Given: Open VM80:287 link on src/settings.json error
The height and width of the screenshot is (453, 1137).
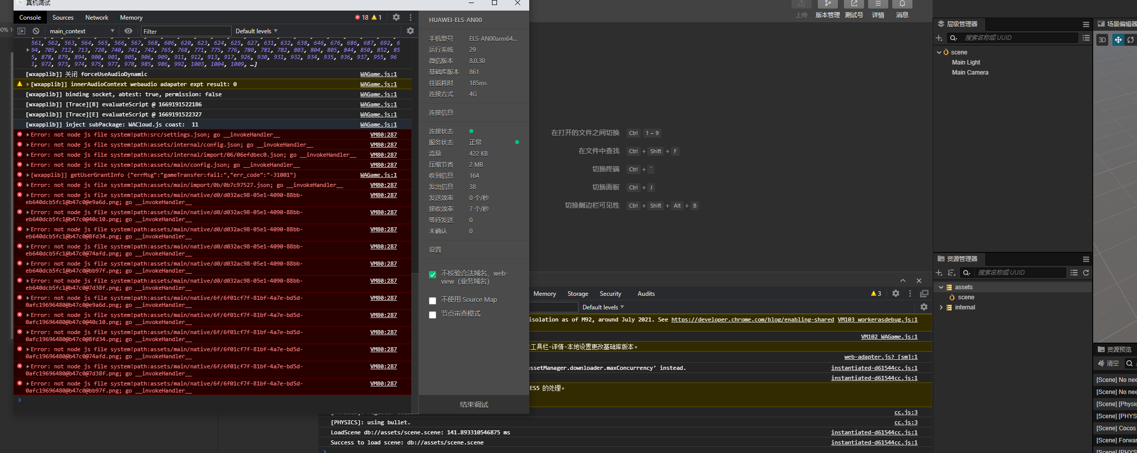Looking at the screenshot, I should [x=384, y=135].
